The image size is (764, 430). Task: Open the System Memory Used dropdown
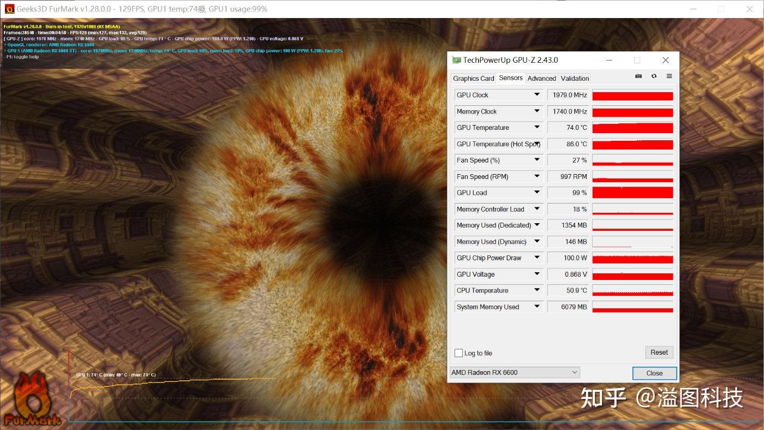[x=537, y=307]
